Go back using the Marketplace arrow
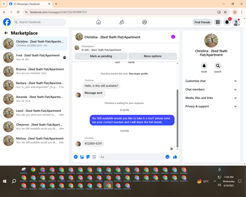Image resolution: width=246 pixels, height=197 pixels. tap(6, 33)
